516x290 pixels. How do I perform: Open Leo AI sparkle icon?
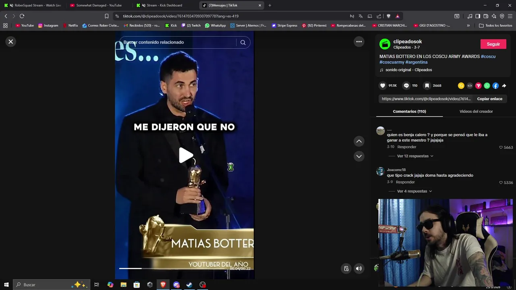click(x=494, y=16)
